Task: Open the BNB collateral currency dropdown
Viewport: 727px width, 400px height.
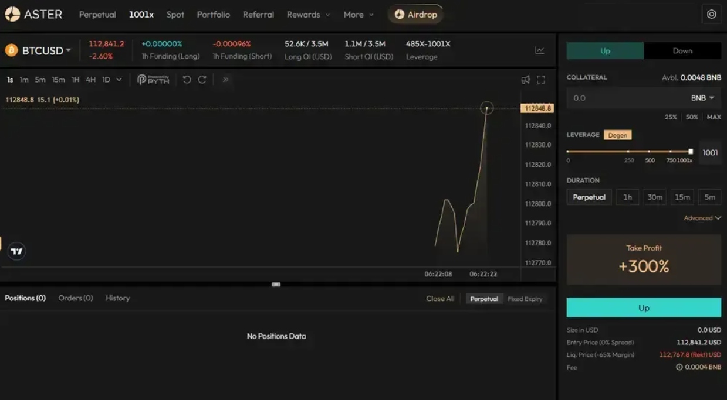Action: pyautogui.click(x=702, y=98)
